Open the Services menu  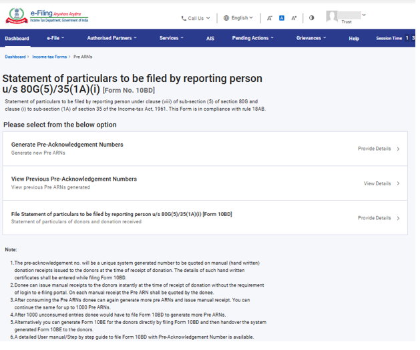tap(171, 38)
